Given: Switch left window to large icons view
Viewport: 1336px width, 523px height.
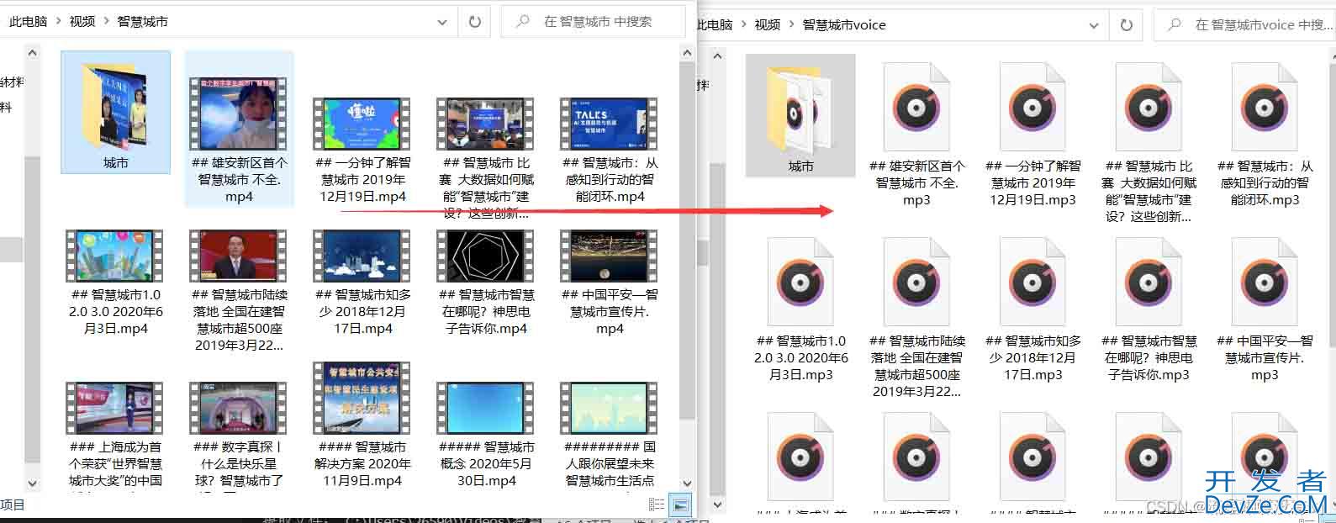Looking at the screenshot, I should pos(681,505).
